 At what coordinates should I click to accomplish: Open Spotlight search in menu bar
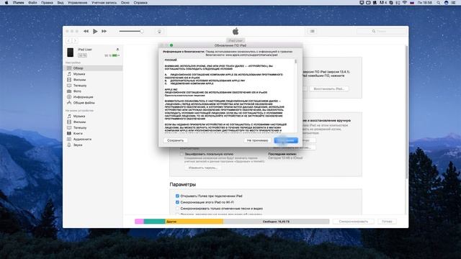click(439, 3)
